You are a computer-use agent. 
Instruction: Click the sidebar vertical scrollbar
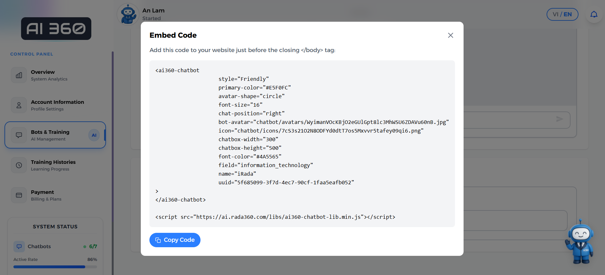(113, 163)
